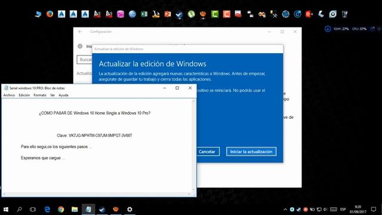This screenshot has height=215, width=382.
Task: Click the CPU 57% widget reading
Action: [359, 29]
